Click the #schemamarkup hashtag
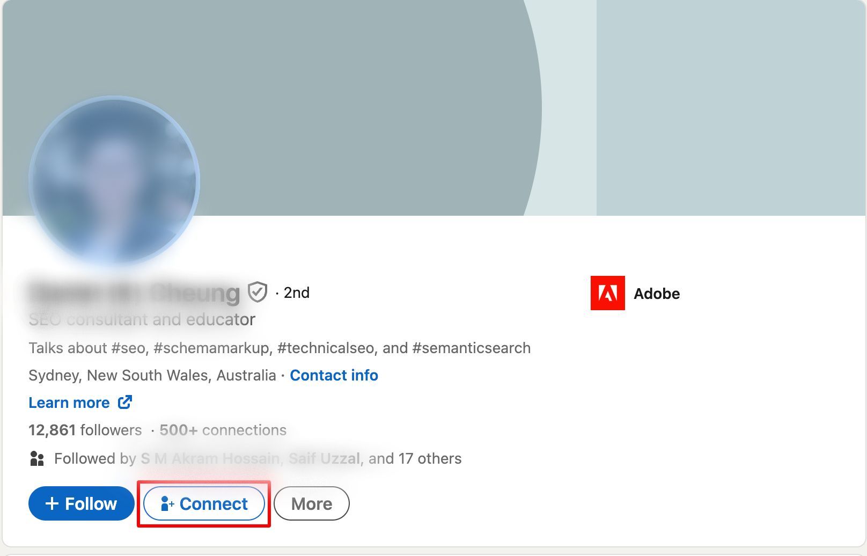 click(x=211, y=348)
